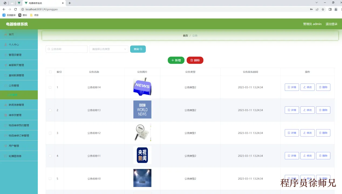The width and height of the screenshot is (342, 194).
Task: Click 删除 for 公告名称14 row
Action: click(x=323, y=87)
